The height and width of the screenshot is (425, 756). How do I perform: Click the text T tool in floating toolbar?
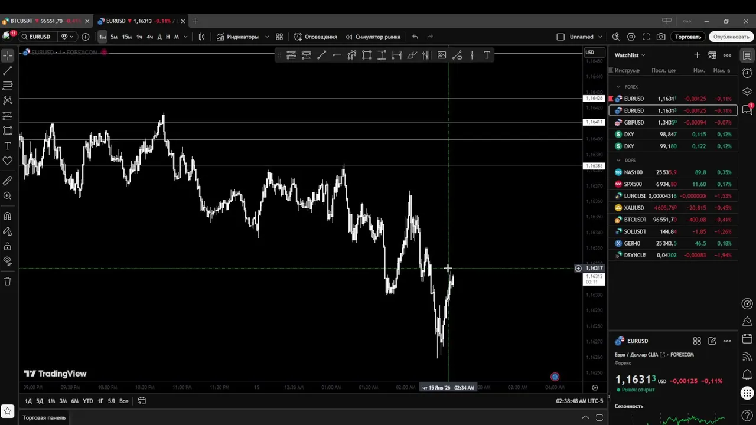click(x=487, y=55)
